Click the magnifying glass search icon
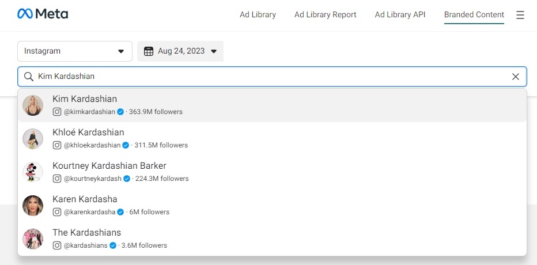Image resolution: width=537 pixels, height=265 pixels. pos(29,77)
